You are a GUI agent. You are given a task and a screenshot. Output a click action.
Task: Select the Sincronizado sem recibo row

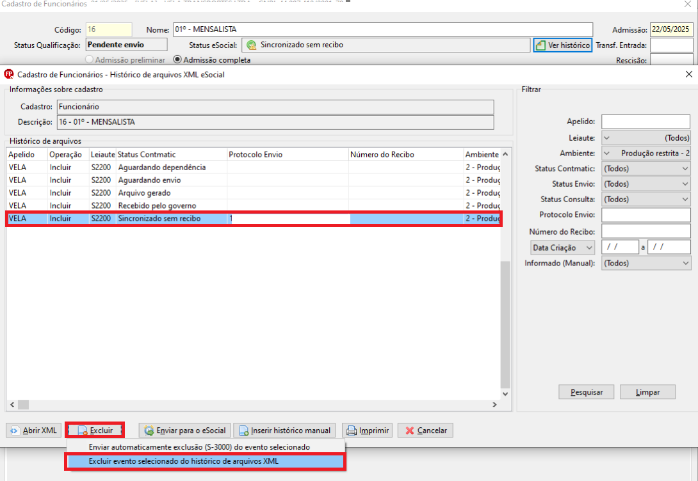click(x=254, y=218)
